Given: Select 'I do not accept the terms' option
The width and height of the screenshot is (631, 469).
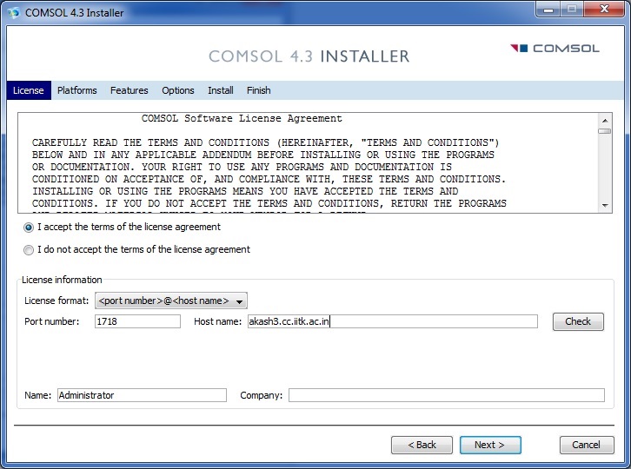Looking at the screenshot, I should [x=30, y=250].
